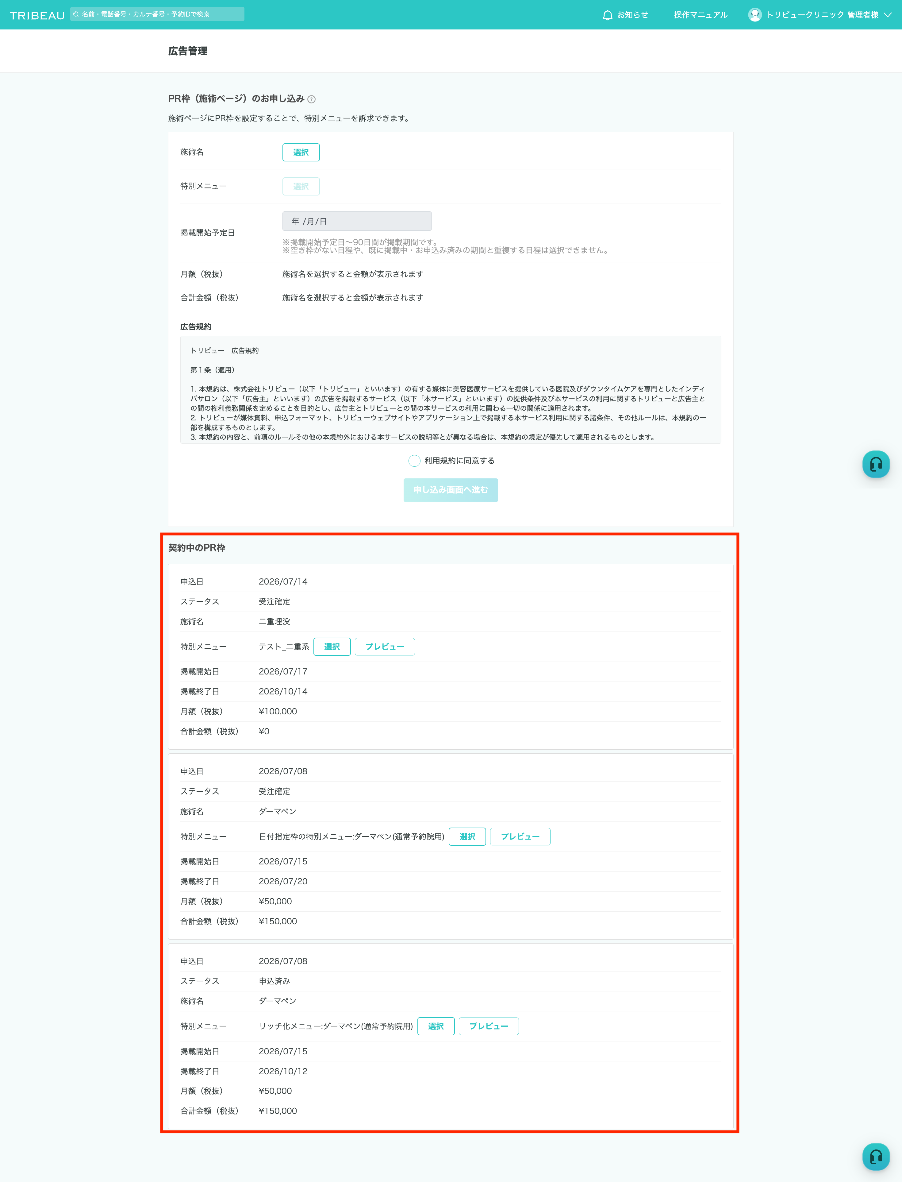Open the 操作マニュアル menu item
The width and height of the screenshot is (902, 1182).
701,15
